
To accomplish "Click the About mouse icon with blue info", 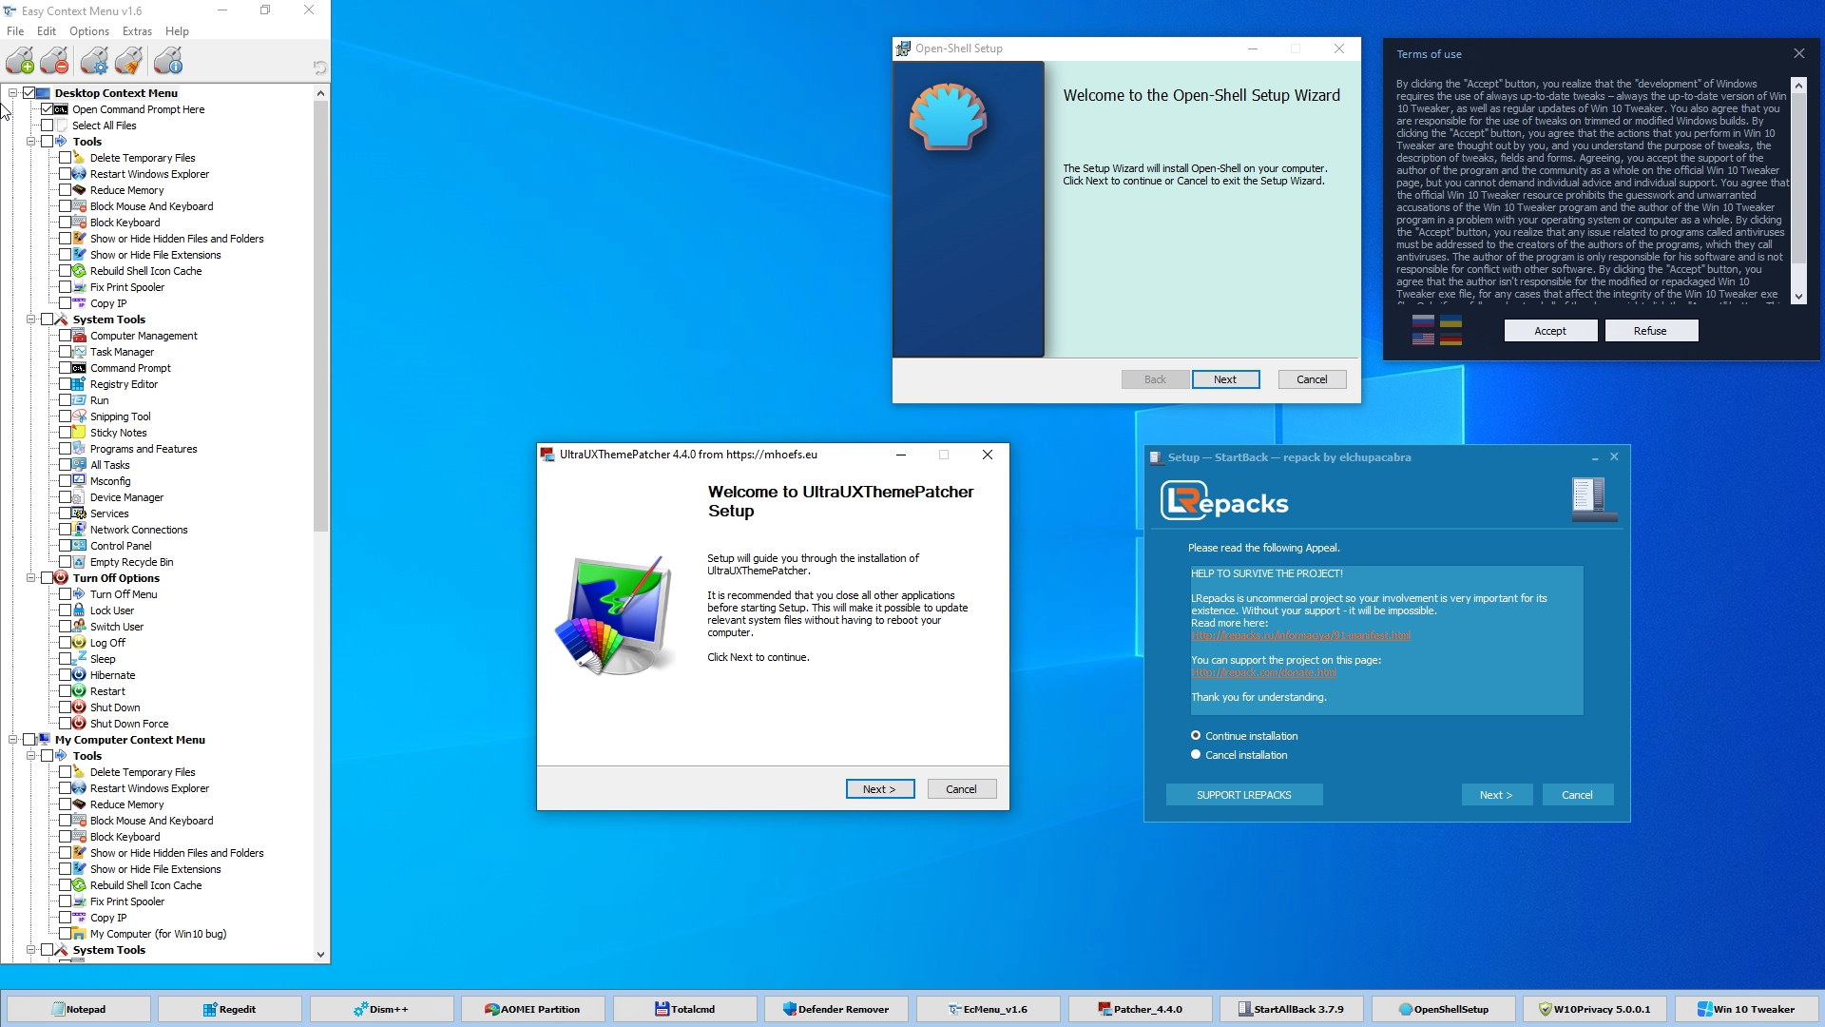I will (168, 62).
